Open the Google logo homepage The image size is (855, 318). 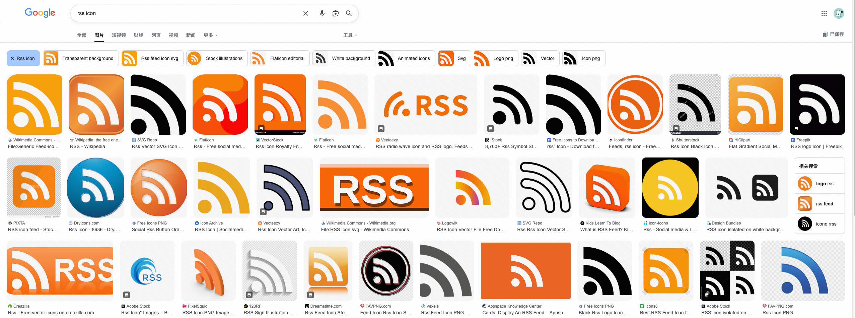click(40, 13)
